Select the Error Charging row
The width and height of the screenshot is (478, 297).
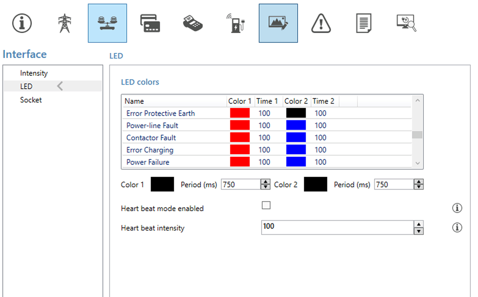tap(267, 150)
